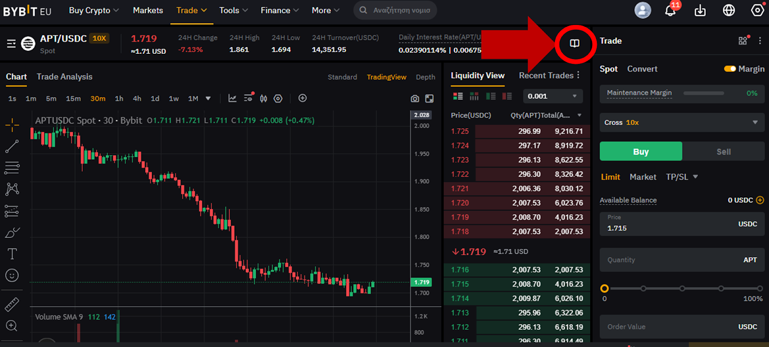Click the book guide icon beside Trade
The height and width of the screenshot is (347, 769).
click(574, 43)
